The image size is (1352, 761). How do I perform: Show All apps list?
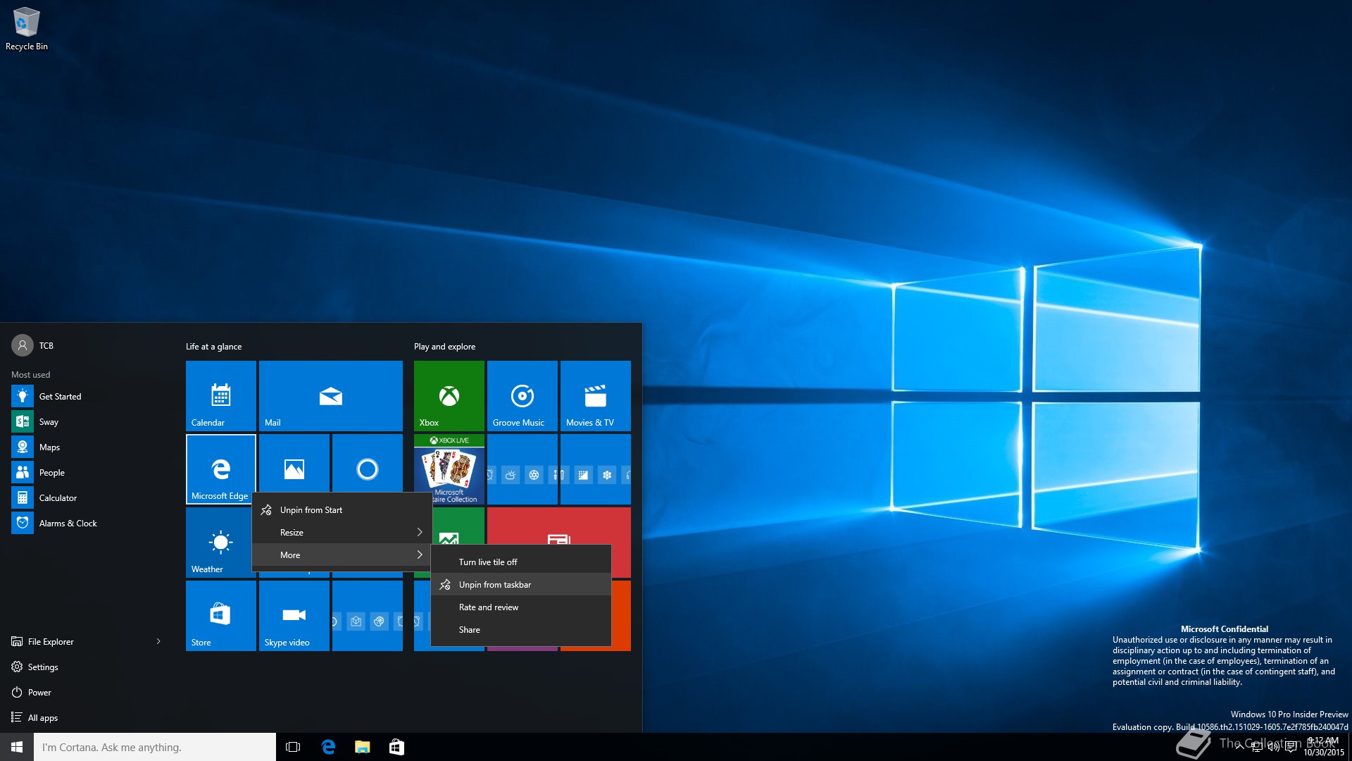pos(35,718)
